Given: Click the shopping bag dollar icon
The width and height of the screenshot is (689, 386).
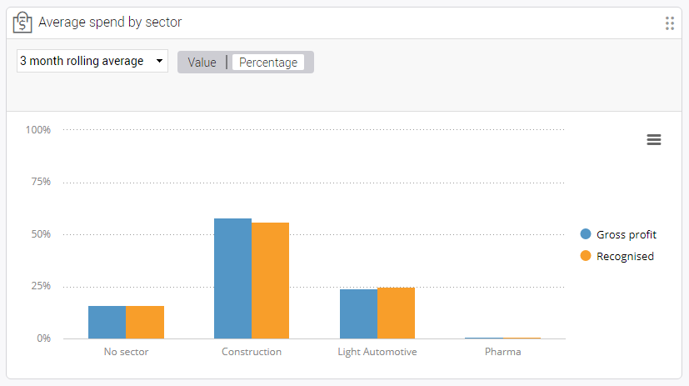Looking at the screenshot, I should (x=22, y=23).
